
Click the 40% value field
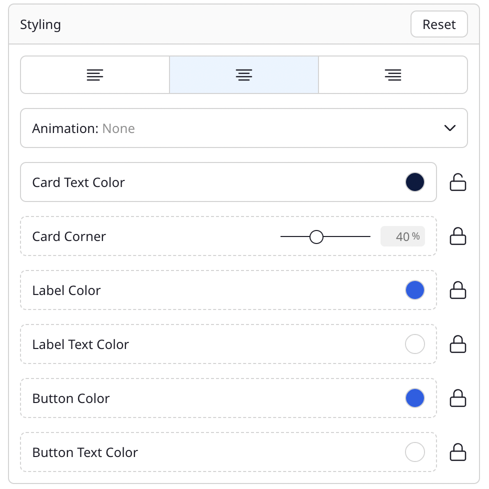[x=403, y=236]
